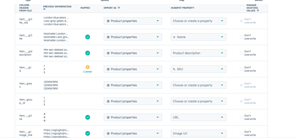This screenshot has width=296, height=138.
Task: Open URL property dropdown
Action: [x=198, y=117]
